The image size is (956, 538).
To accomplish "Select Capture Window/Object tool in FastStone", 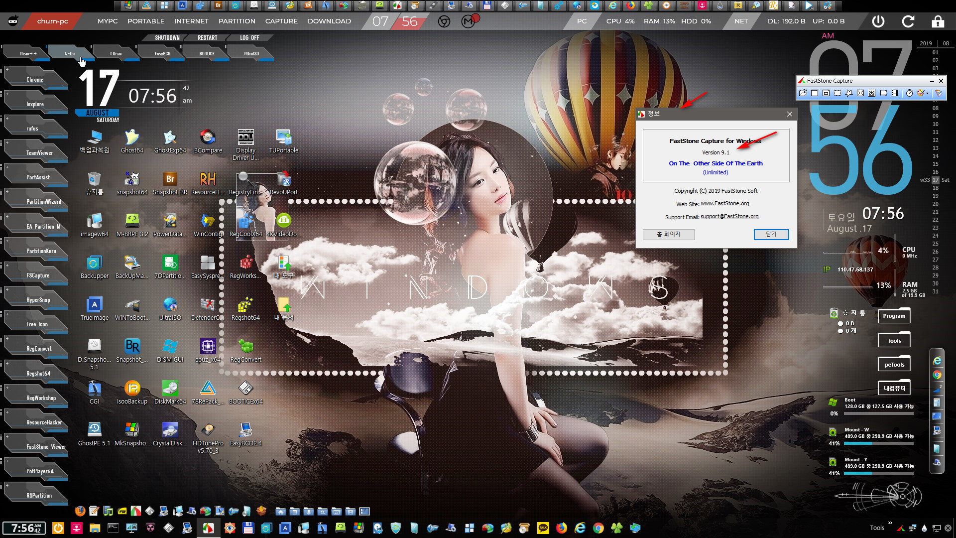I will tap(826, 93).
